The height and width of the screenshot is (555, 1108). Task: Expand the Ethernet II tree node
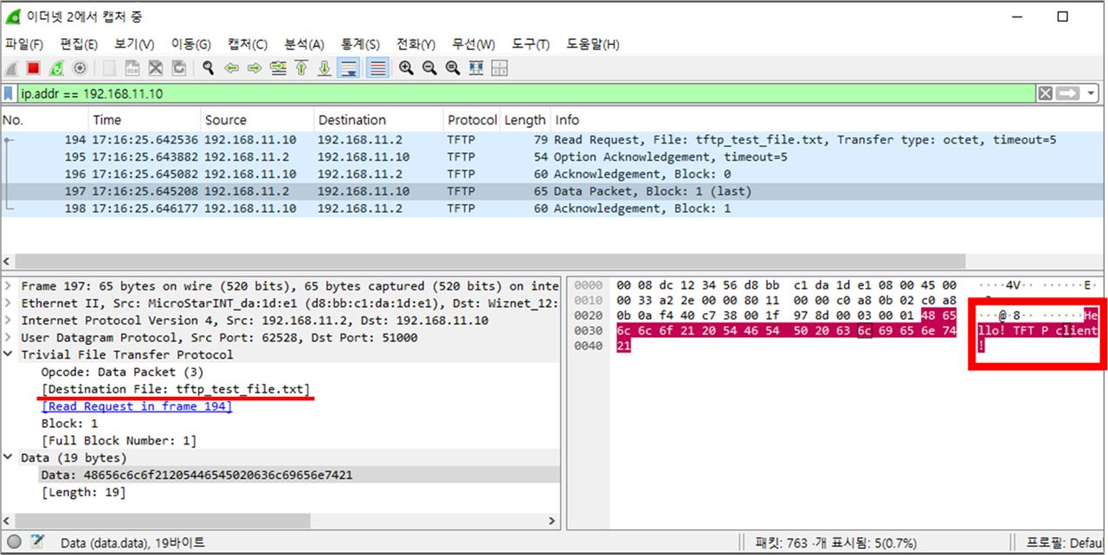click(x=9, y=303)
